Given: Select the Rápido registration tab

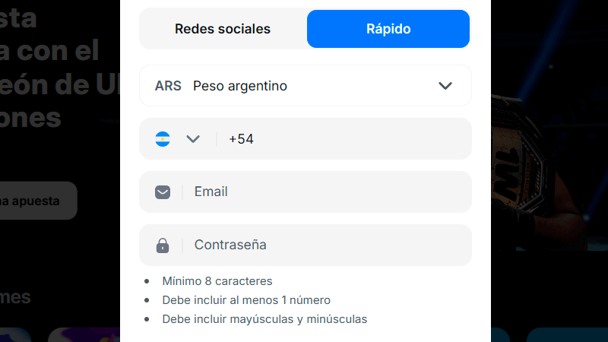Looking at the screenshot, I should click(388, 30).
